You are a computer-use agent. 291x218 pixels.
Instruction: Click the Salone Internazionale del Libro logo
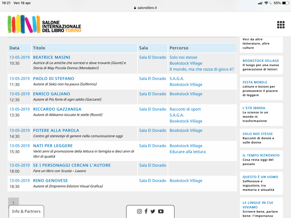(x=45, y=24)
